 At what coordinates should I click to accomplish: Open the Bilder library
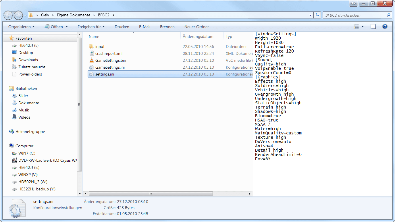point(23,96)
